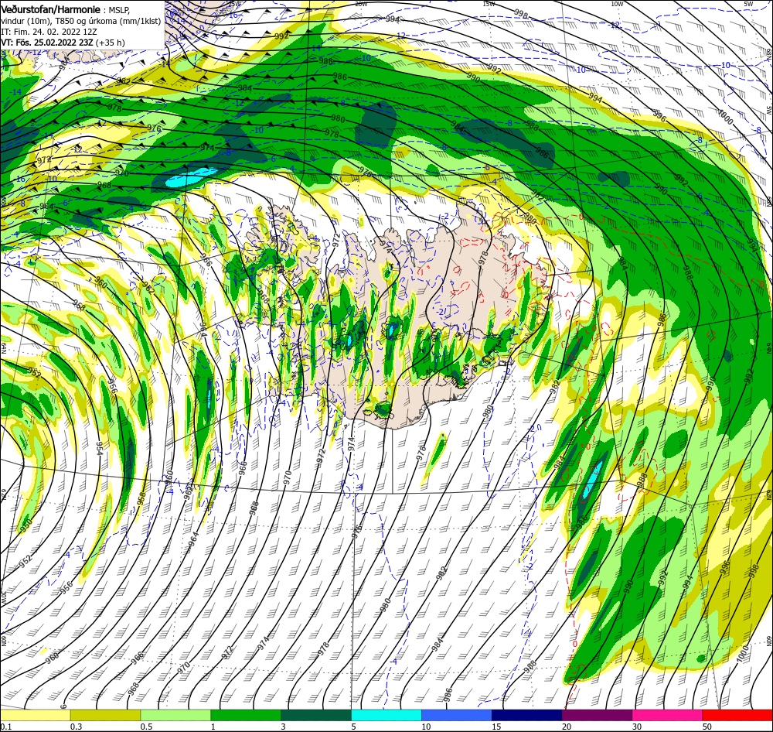Click the '950' isobar label
This screenshot has width=773, height=732.
click(x=26, y=525)
